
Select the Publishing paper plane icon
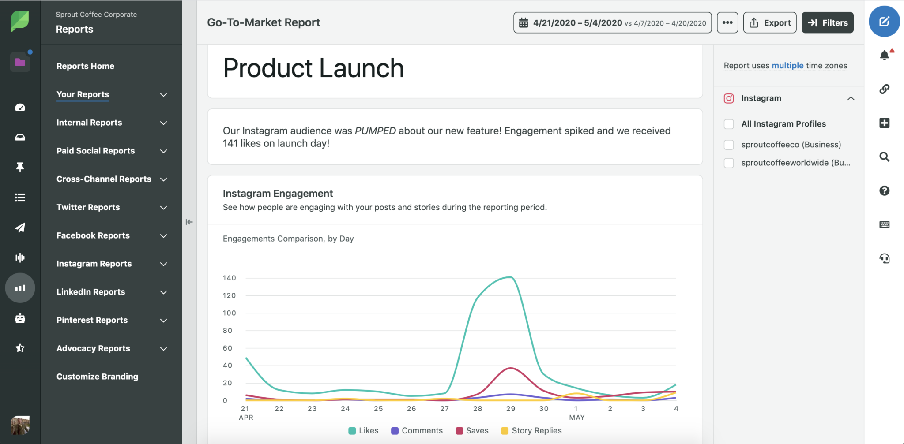coord(20,228)
